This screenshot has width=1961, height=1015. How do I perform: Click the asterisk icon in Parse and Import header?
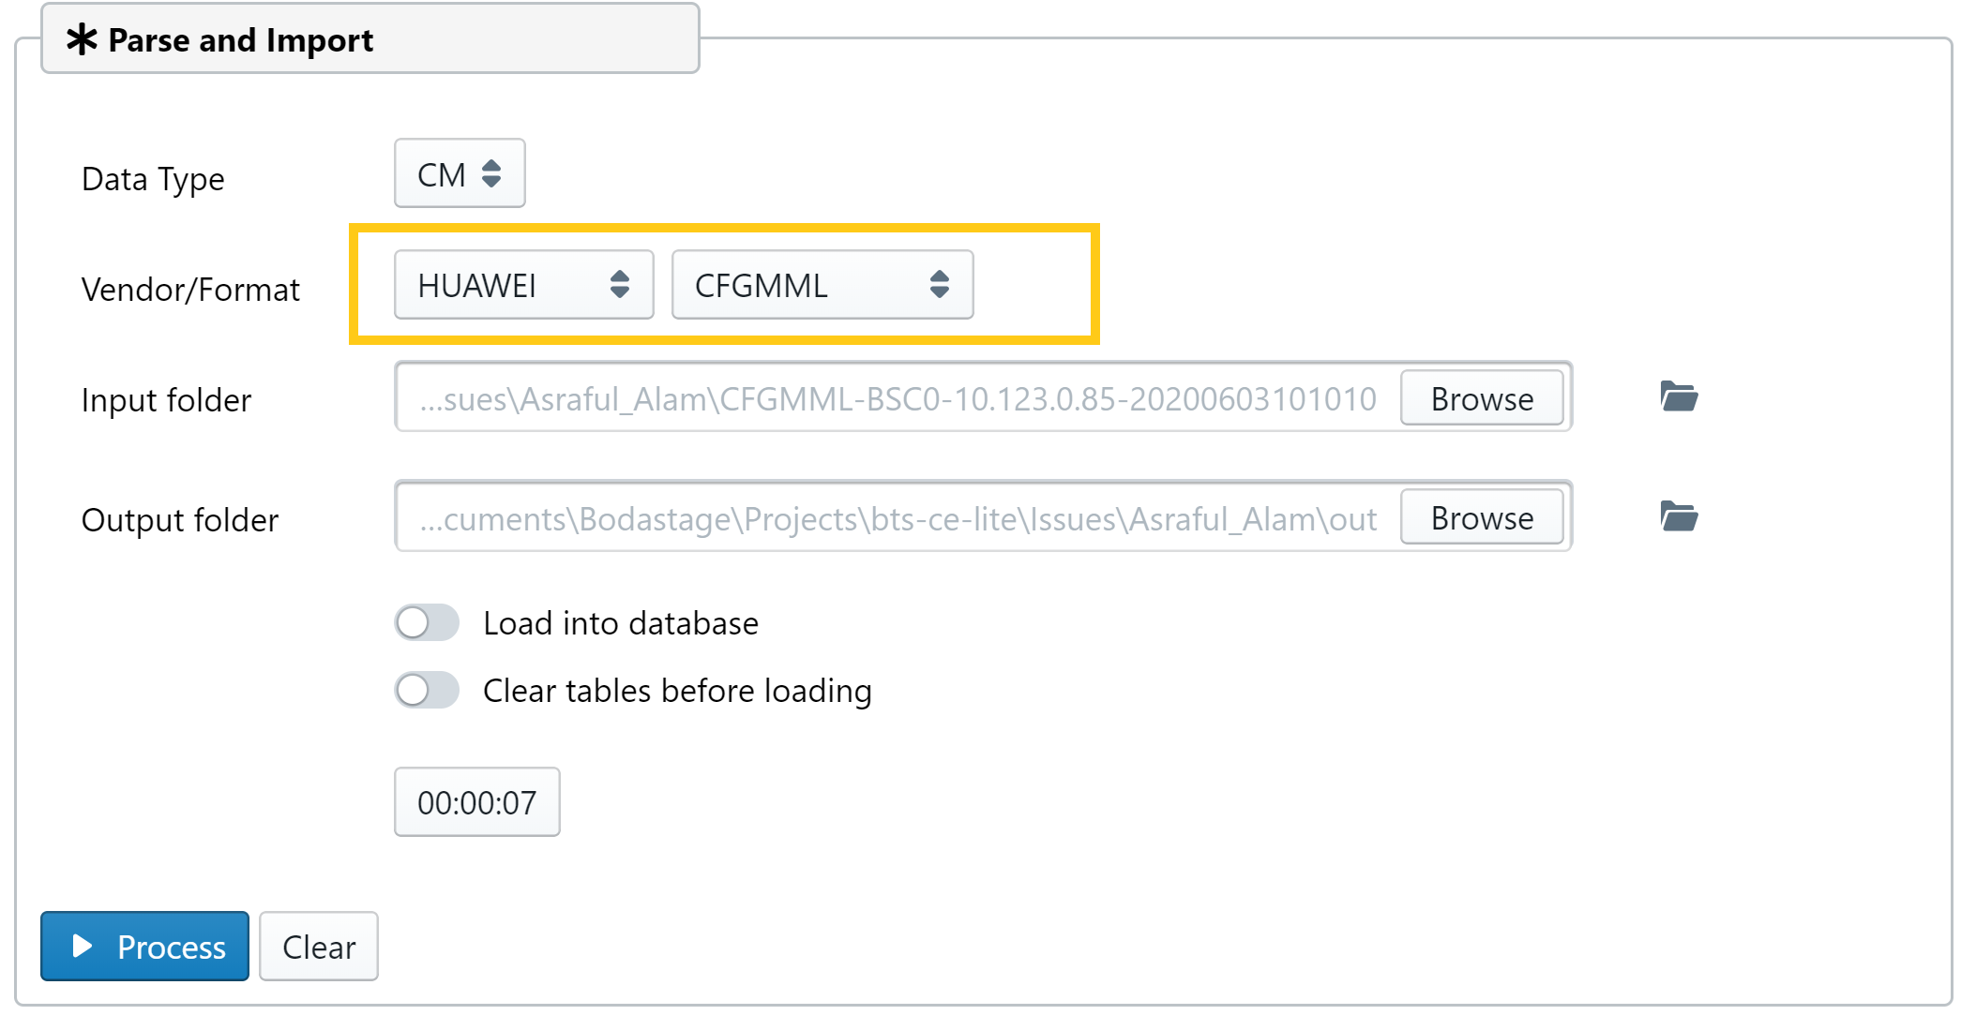[82, 39]
